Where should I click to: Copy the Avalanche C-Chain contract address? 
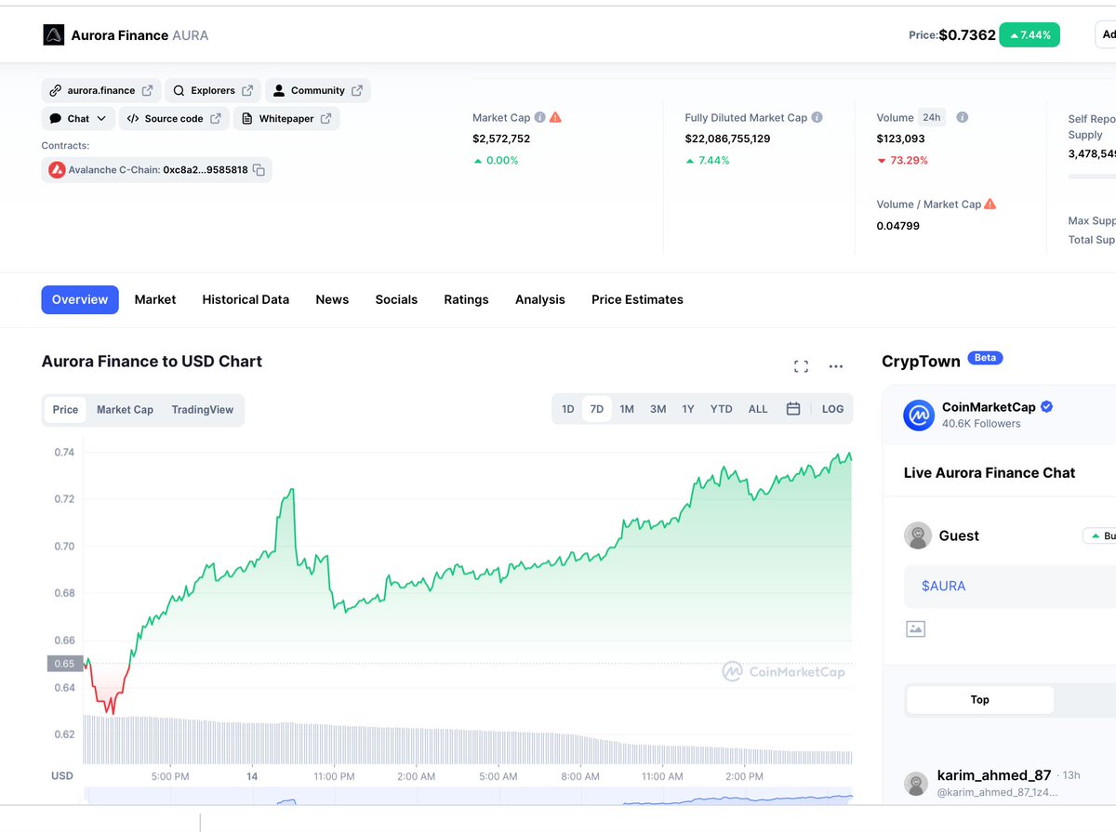259,170
